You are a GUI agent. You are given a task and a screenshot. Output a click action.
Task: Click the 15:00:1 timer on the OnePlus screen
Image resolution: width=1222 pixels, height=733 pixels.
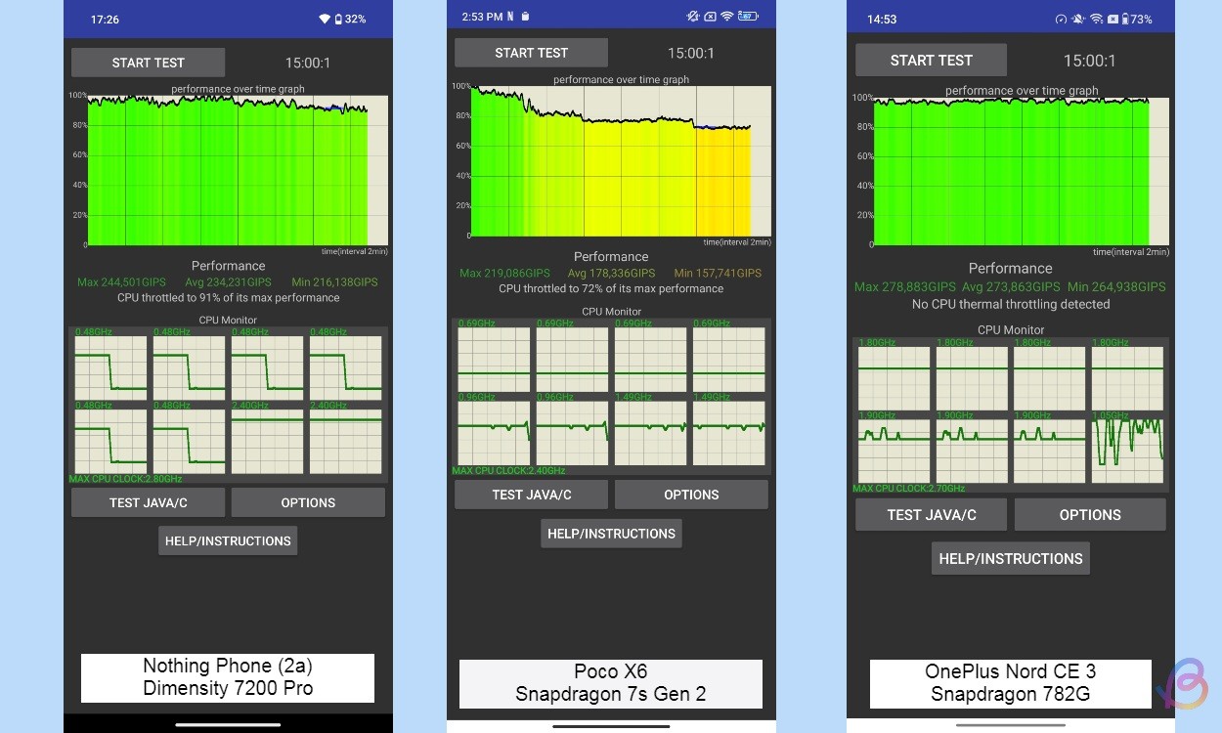[x=1090, y=60]
